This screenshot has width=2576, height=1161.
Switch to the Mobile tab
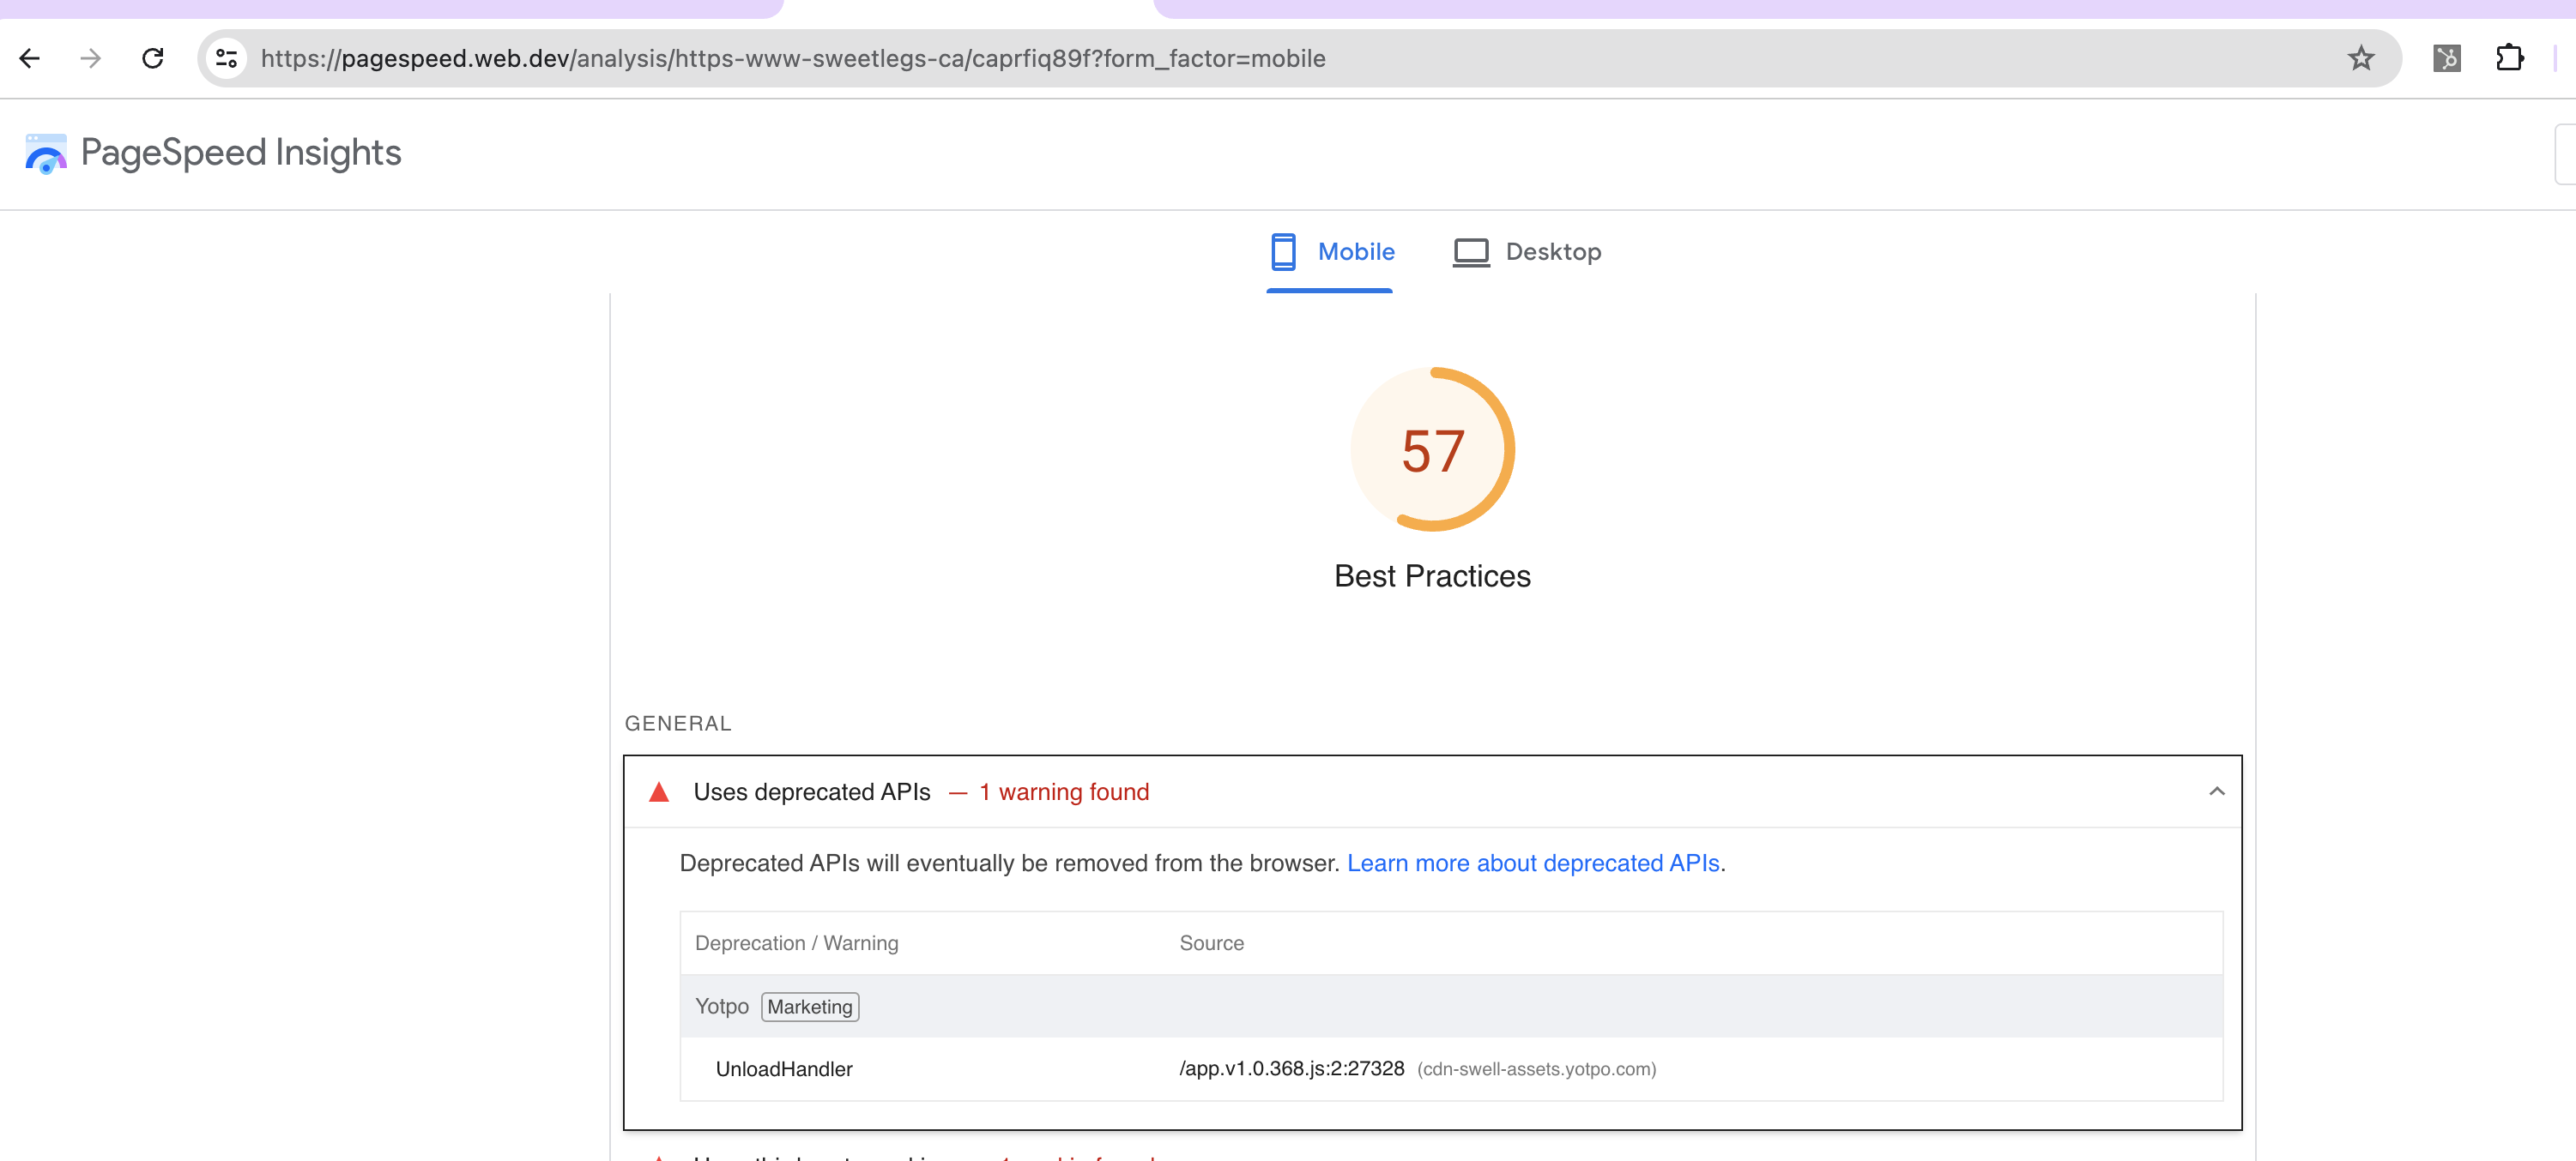(1330, 253)
